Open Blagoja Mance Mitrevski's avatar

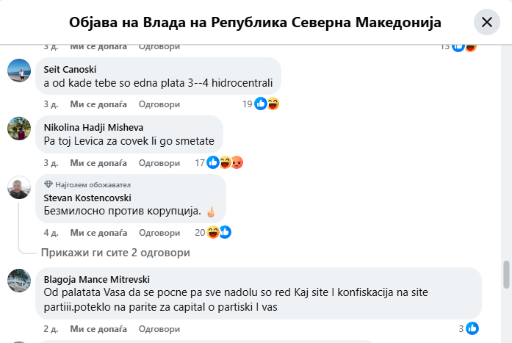[19, 281]
